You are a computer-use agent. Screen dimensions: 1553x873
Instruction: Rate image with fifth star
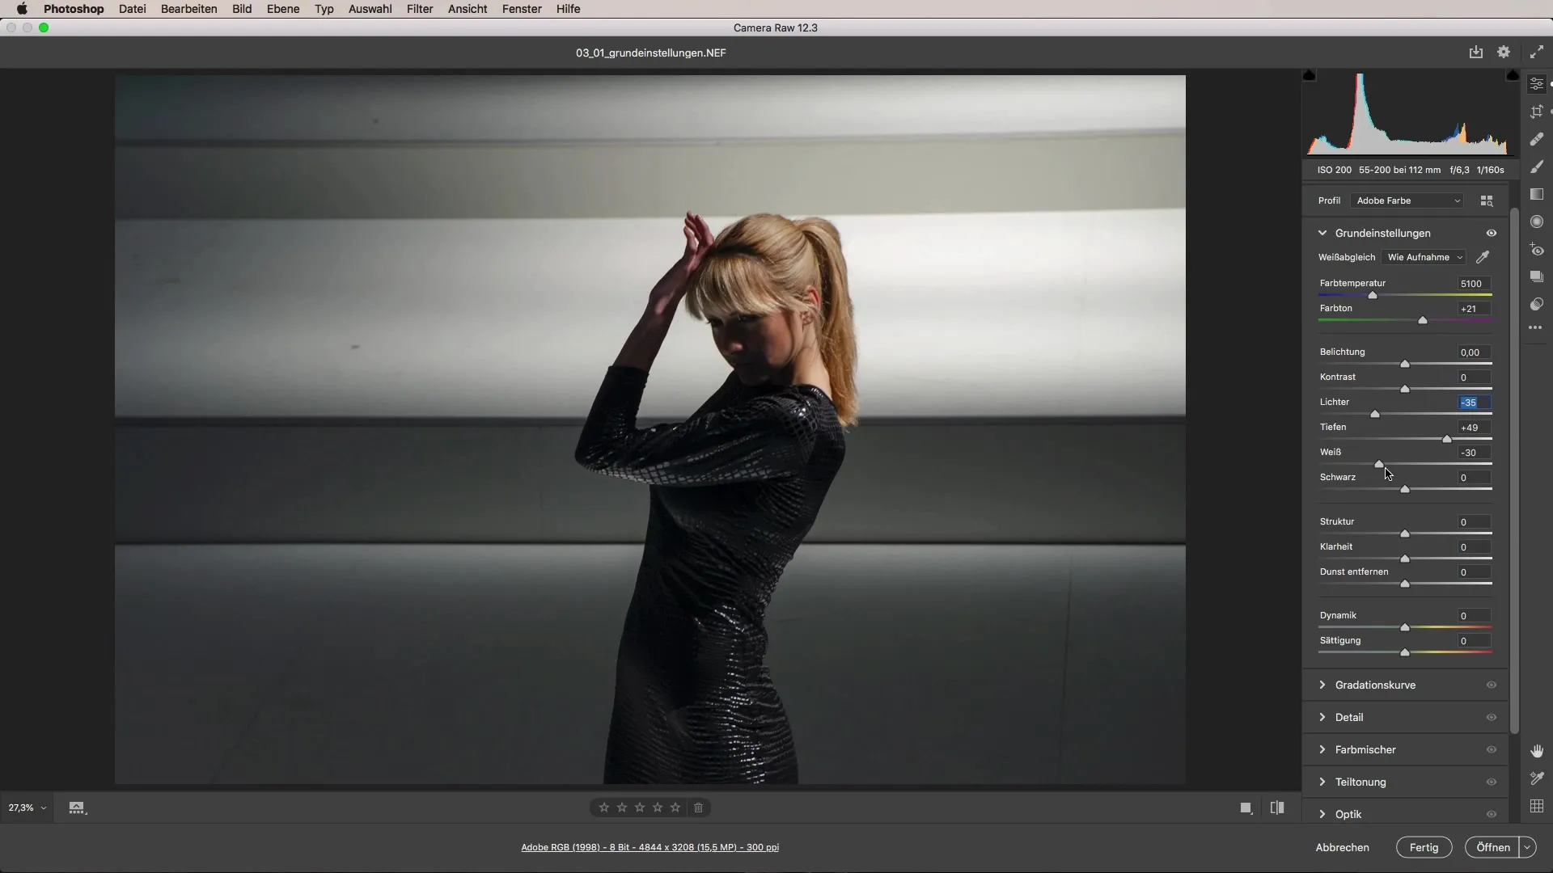point(675,808)
